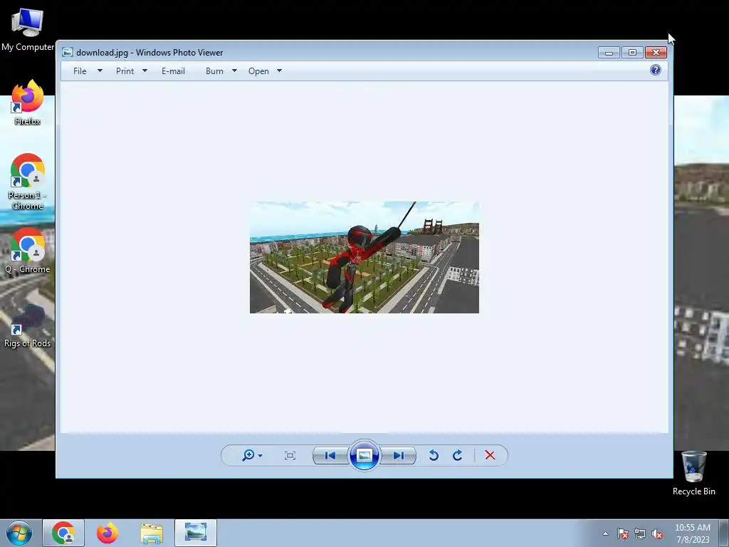Maximize the Photo Viewer window
The height and width of the screenshot is (547, 729).
632,53
